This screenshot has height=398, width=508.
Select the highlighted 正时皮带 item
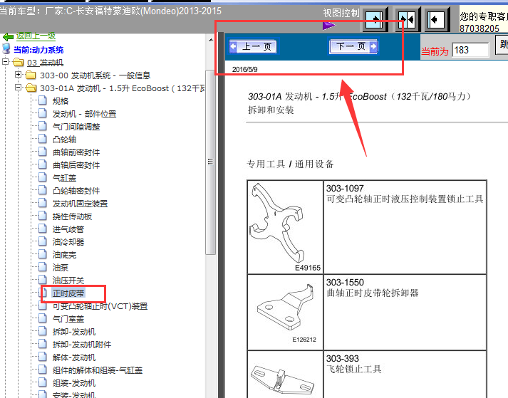coord(68,293)
